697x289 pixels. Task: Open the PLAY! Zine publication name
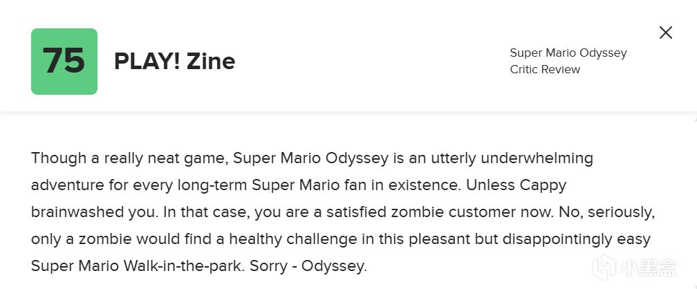tap(174, 62)
